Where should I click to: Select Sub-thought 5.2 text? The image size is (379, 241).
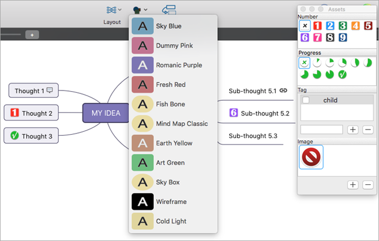(x=265, y=113)
